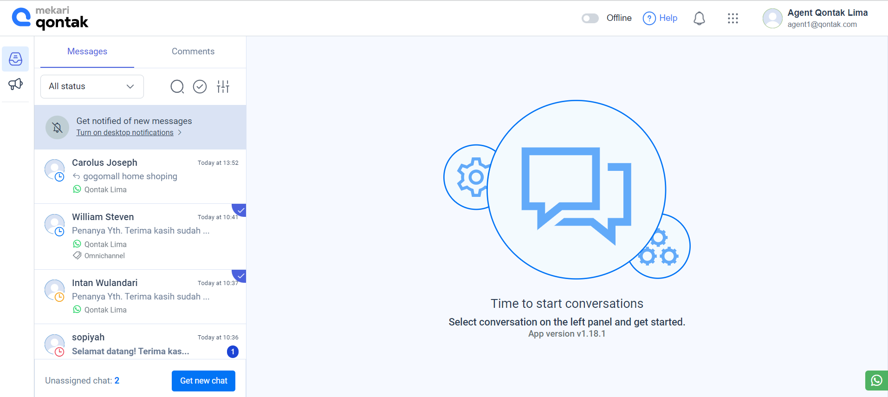Open Carolus Joseph's conversation
The height and width of the screenshot is (397, 888).
pos(140,176)
